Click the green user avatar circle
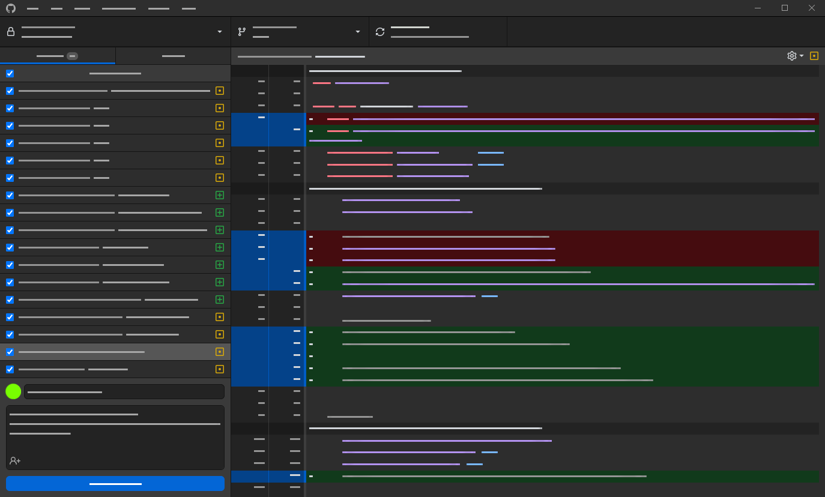The image size is (825, 497). pos(13,391)
